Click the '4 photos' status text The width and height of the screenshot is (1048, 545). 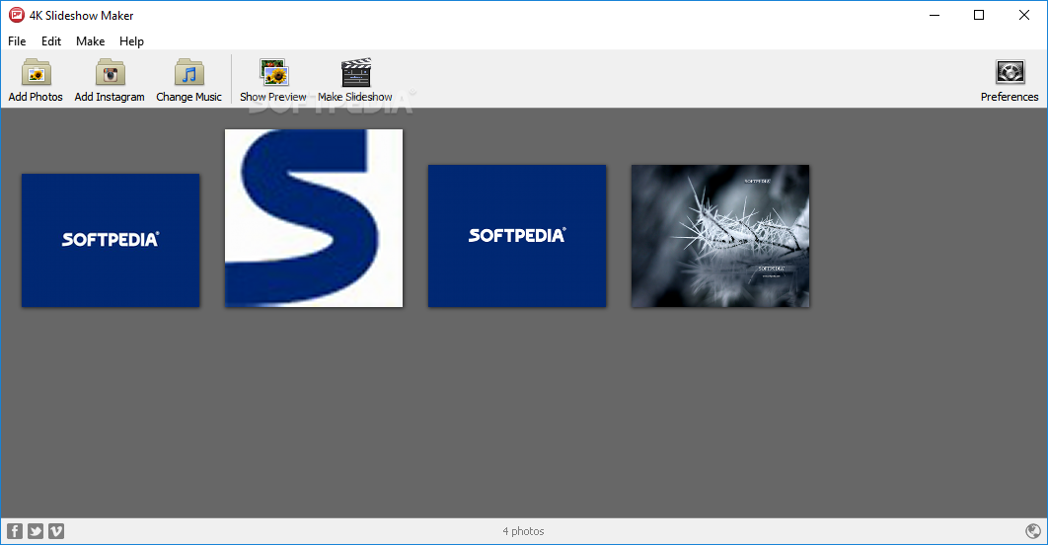click(523, 531)
